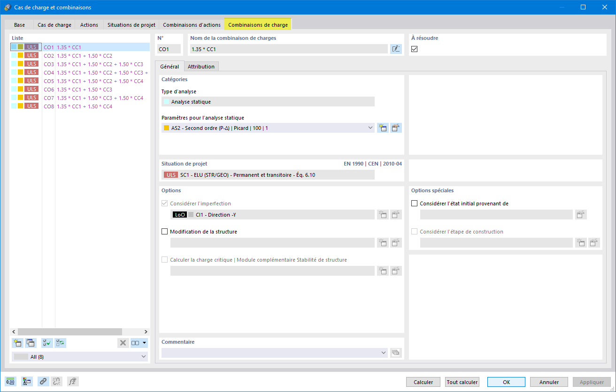This screenshot has height=392, width=616.
Task: Click the Annuler button
Action: [x=549, y=382]
